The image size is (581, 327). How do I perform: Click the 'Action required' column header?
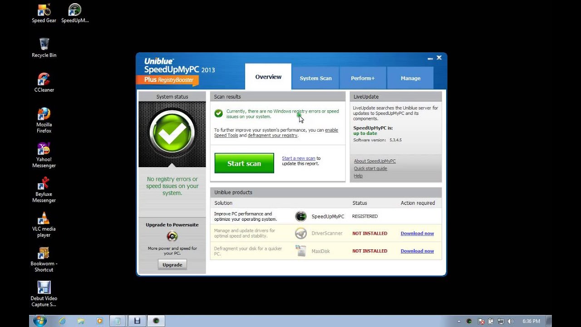(x=418, y=203)
